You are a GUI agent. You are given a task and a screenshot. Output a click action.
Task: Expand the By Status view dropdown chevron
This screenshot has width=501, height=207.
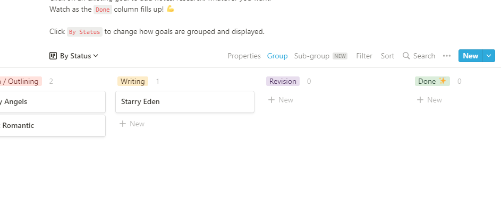(x=96, y=56)
